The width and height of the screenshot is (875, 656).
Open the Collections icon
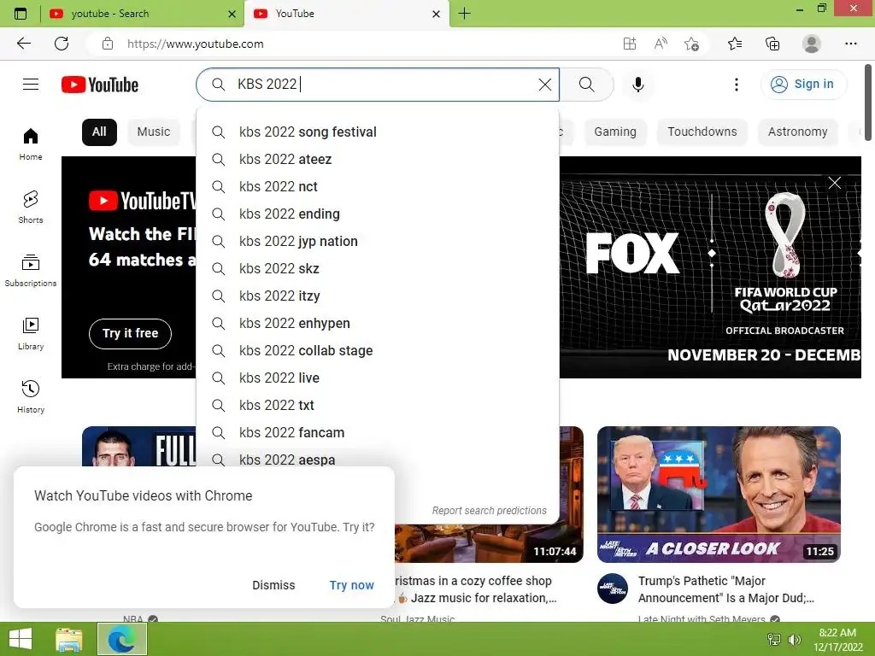[772, 44]
